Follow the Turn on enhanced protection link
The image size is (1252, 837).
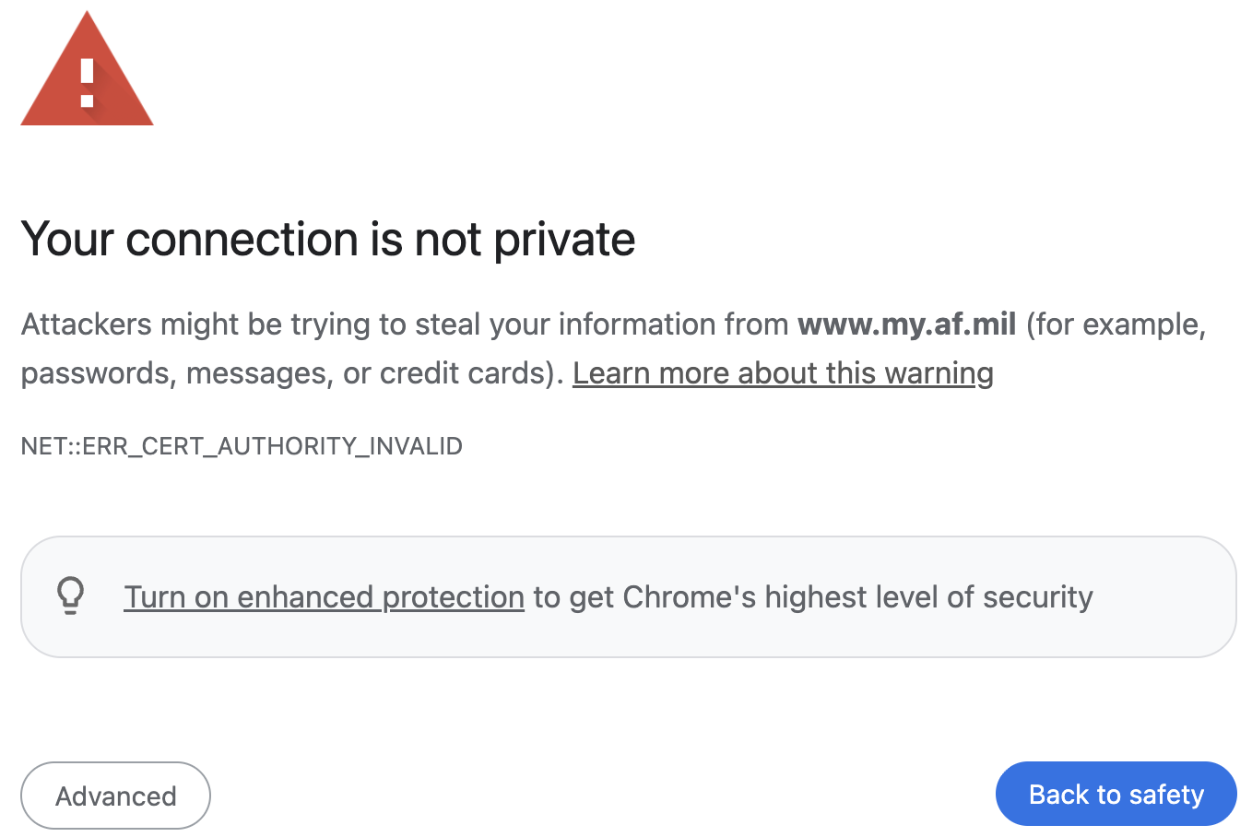(324, 597)
